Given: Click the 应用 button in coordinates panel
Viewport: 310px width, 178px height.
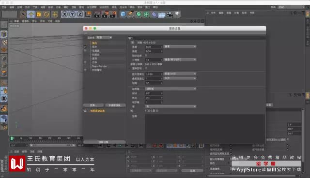Looking at the screenshot, I should click(x=192, y=170).
